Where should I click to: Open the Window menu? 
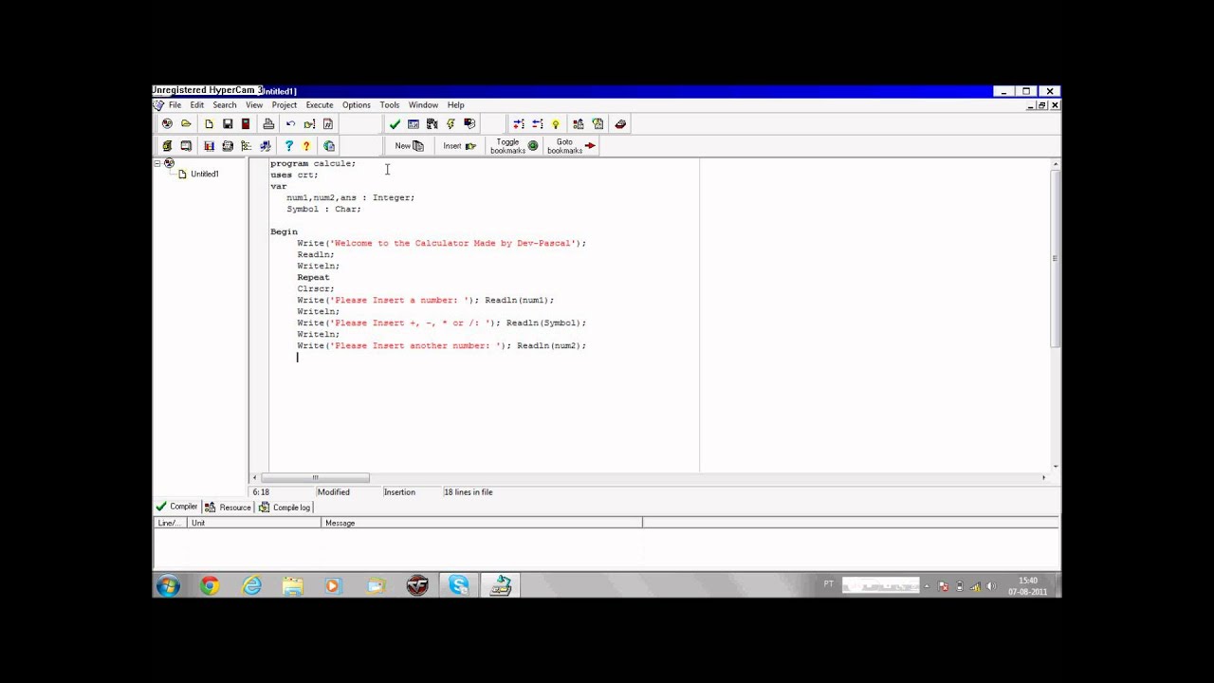click(x=423, y=105)
